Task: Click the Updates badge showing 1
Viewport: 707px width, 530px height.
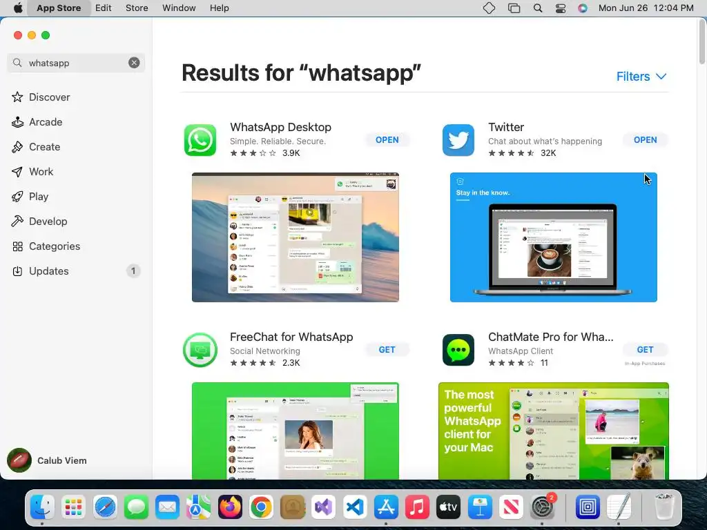Action: 133,271
